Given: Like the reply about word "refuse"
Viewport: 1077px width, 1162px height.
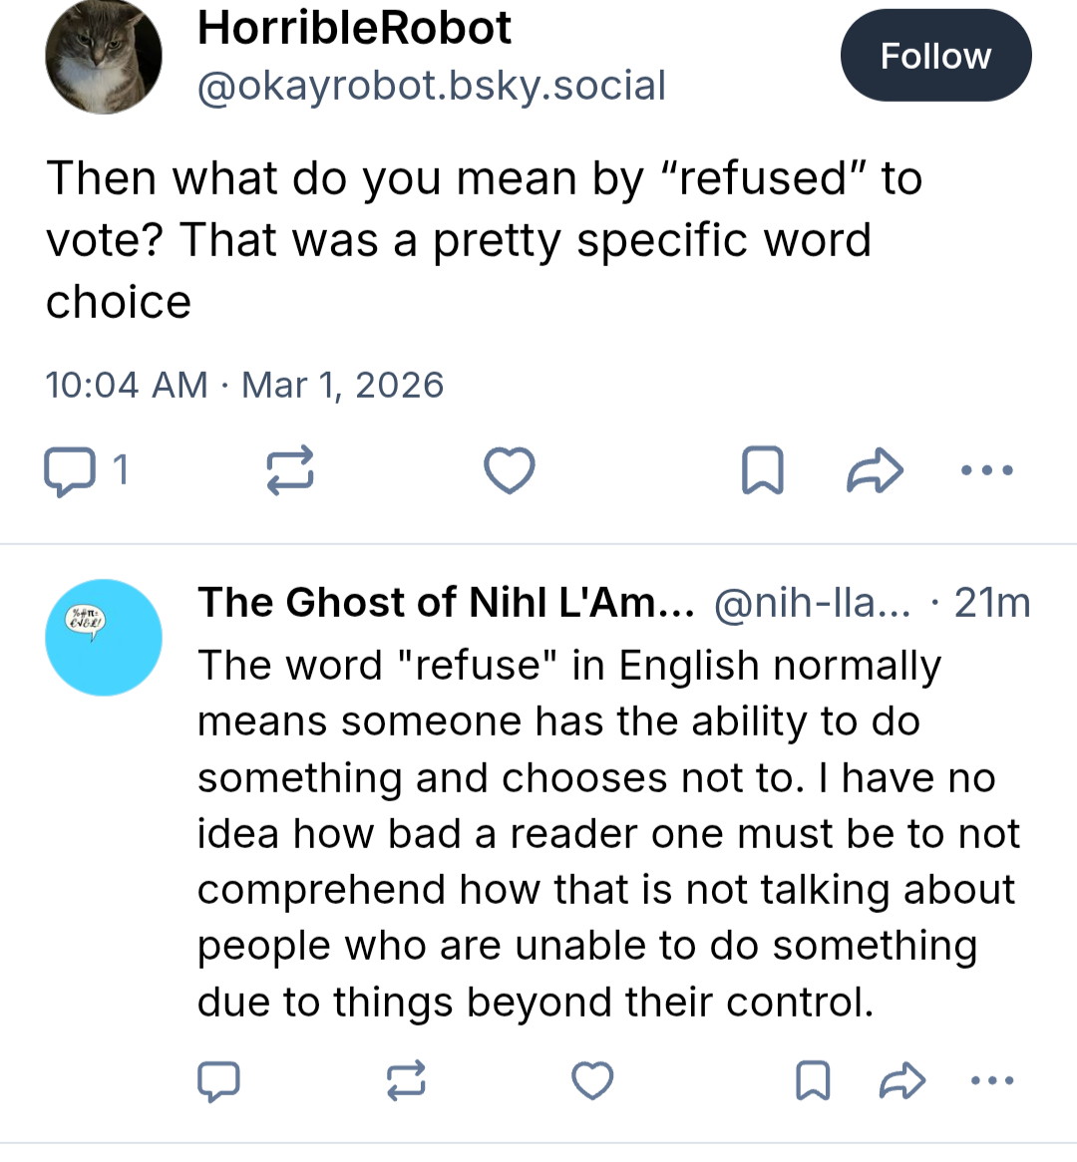Looking at the screenshot, I should [x=592, y=1080].
